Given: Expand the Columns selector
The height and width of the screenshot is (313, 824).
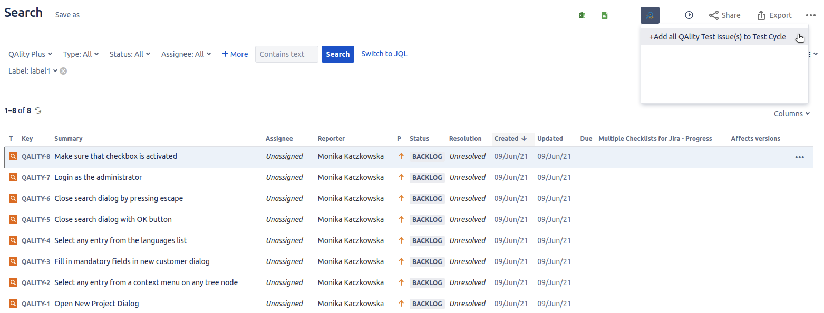Looking at the screenshot, I should [792, 114].
